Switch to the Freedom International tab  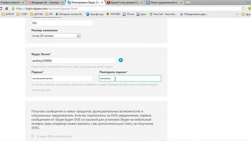[11, 3]
